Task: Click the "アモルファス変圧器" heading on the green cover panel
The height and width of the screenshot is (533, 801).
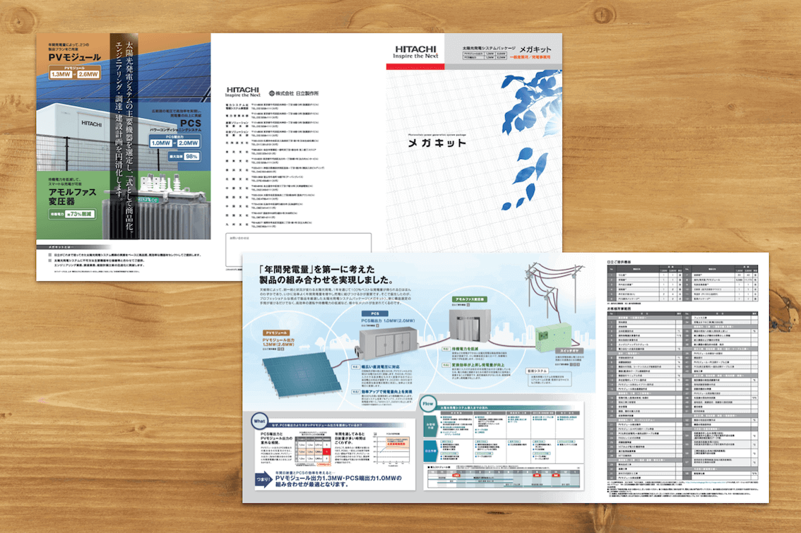Action: click(x=72, y=196)
